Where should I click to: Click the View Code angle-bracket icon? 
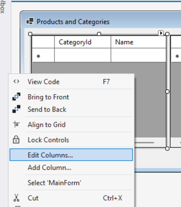pyautogui.click(x=16, y=82)
